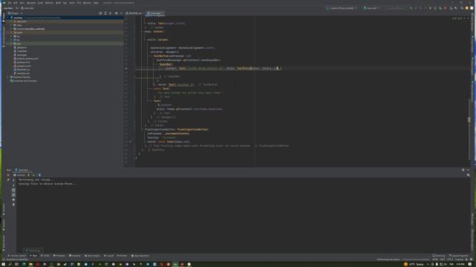Open the Layout Inspector panel
Screen dimensions: 476x267
pos(459,256)
